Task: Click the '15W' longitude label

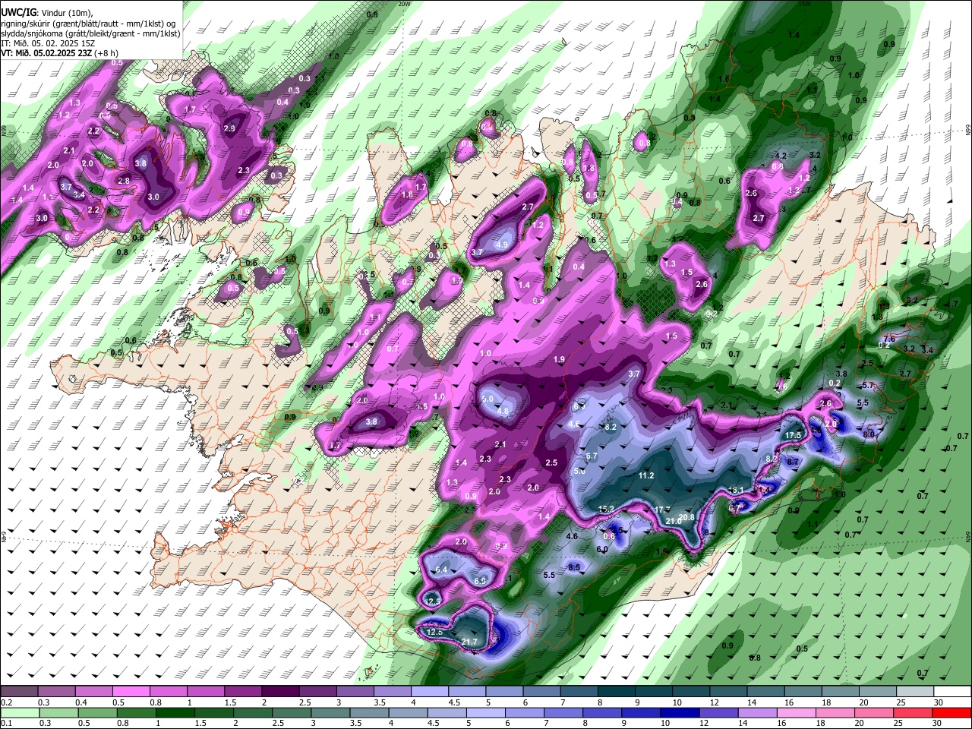Action: click(x=805, y=4)
